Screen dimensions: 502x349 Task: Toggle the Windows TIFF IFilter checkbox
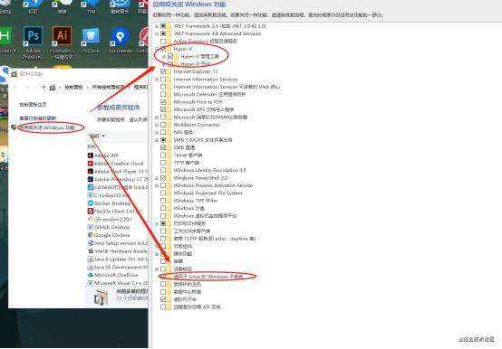[163, 201]
